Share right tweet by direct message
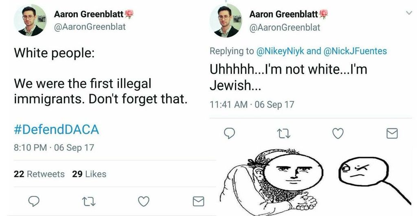 coord(392,133)
